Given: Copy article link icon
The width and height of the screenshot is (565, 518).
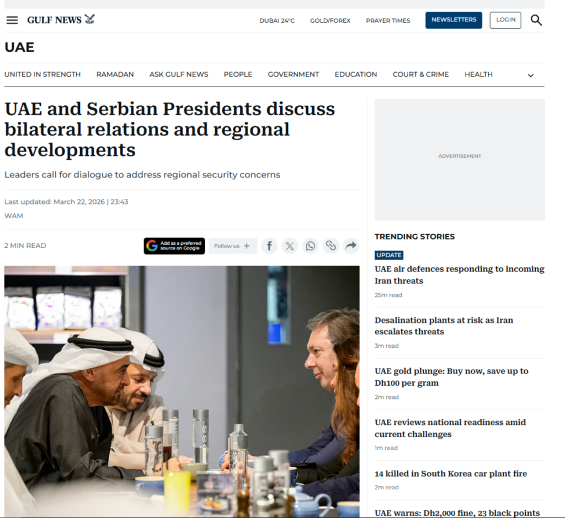Looking at the screenshot, I should coord(331,246).
